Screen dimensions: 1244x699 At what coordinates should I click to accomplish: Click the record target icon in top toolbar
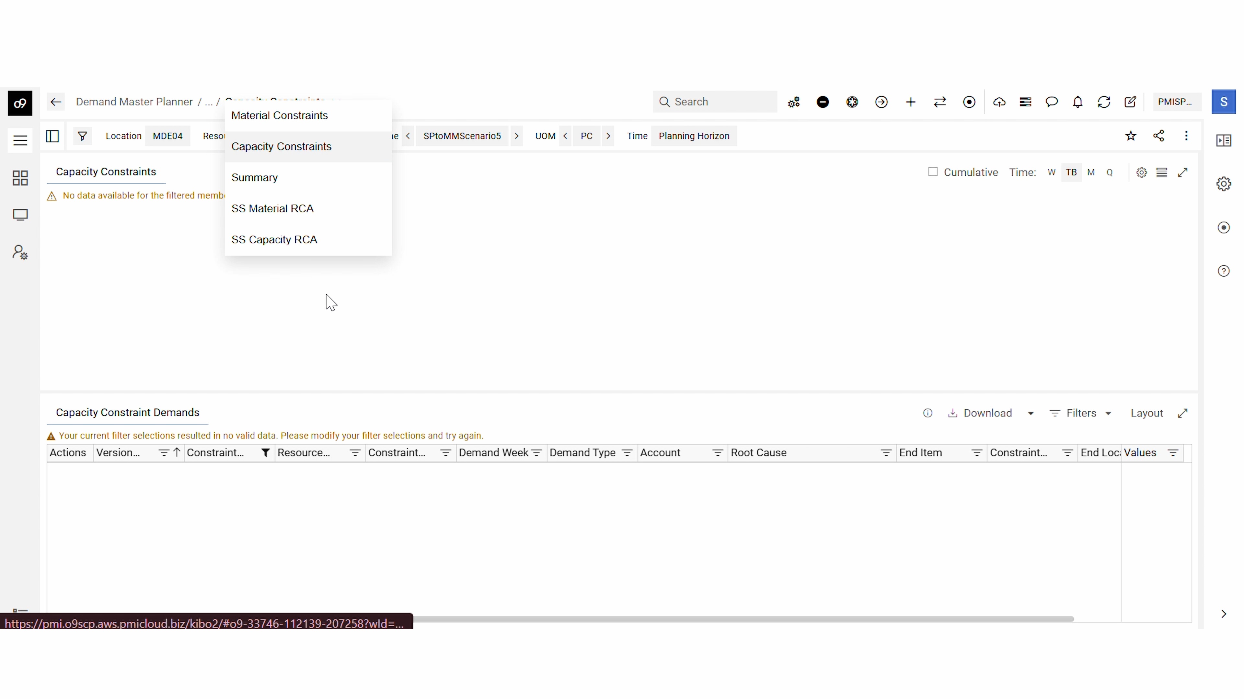[x=969, y=102]
